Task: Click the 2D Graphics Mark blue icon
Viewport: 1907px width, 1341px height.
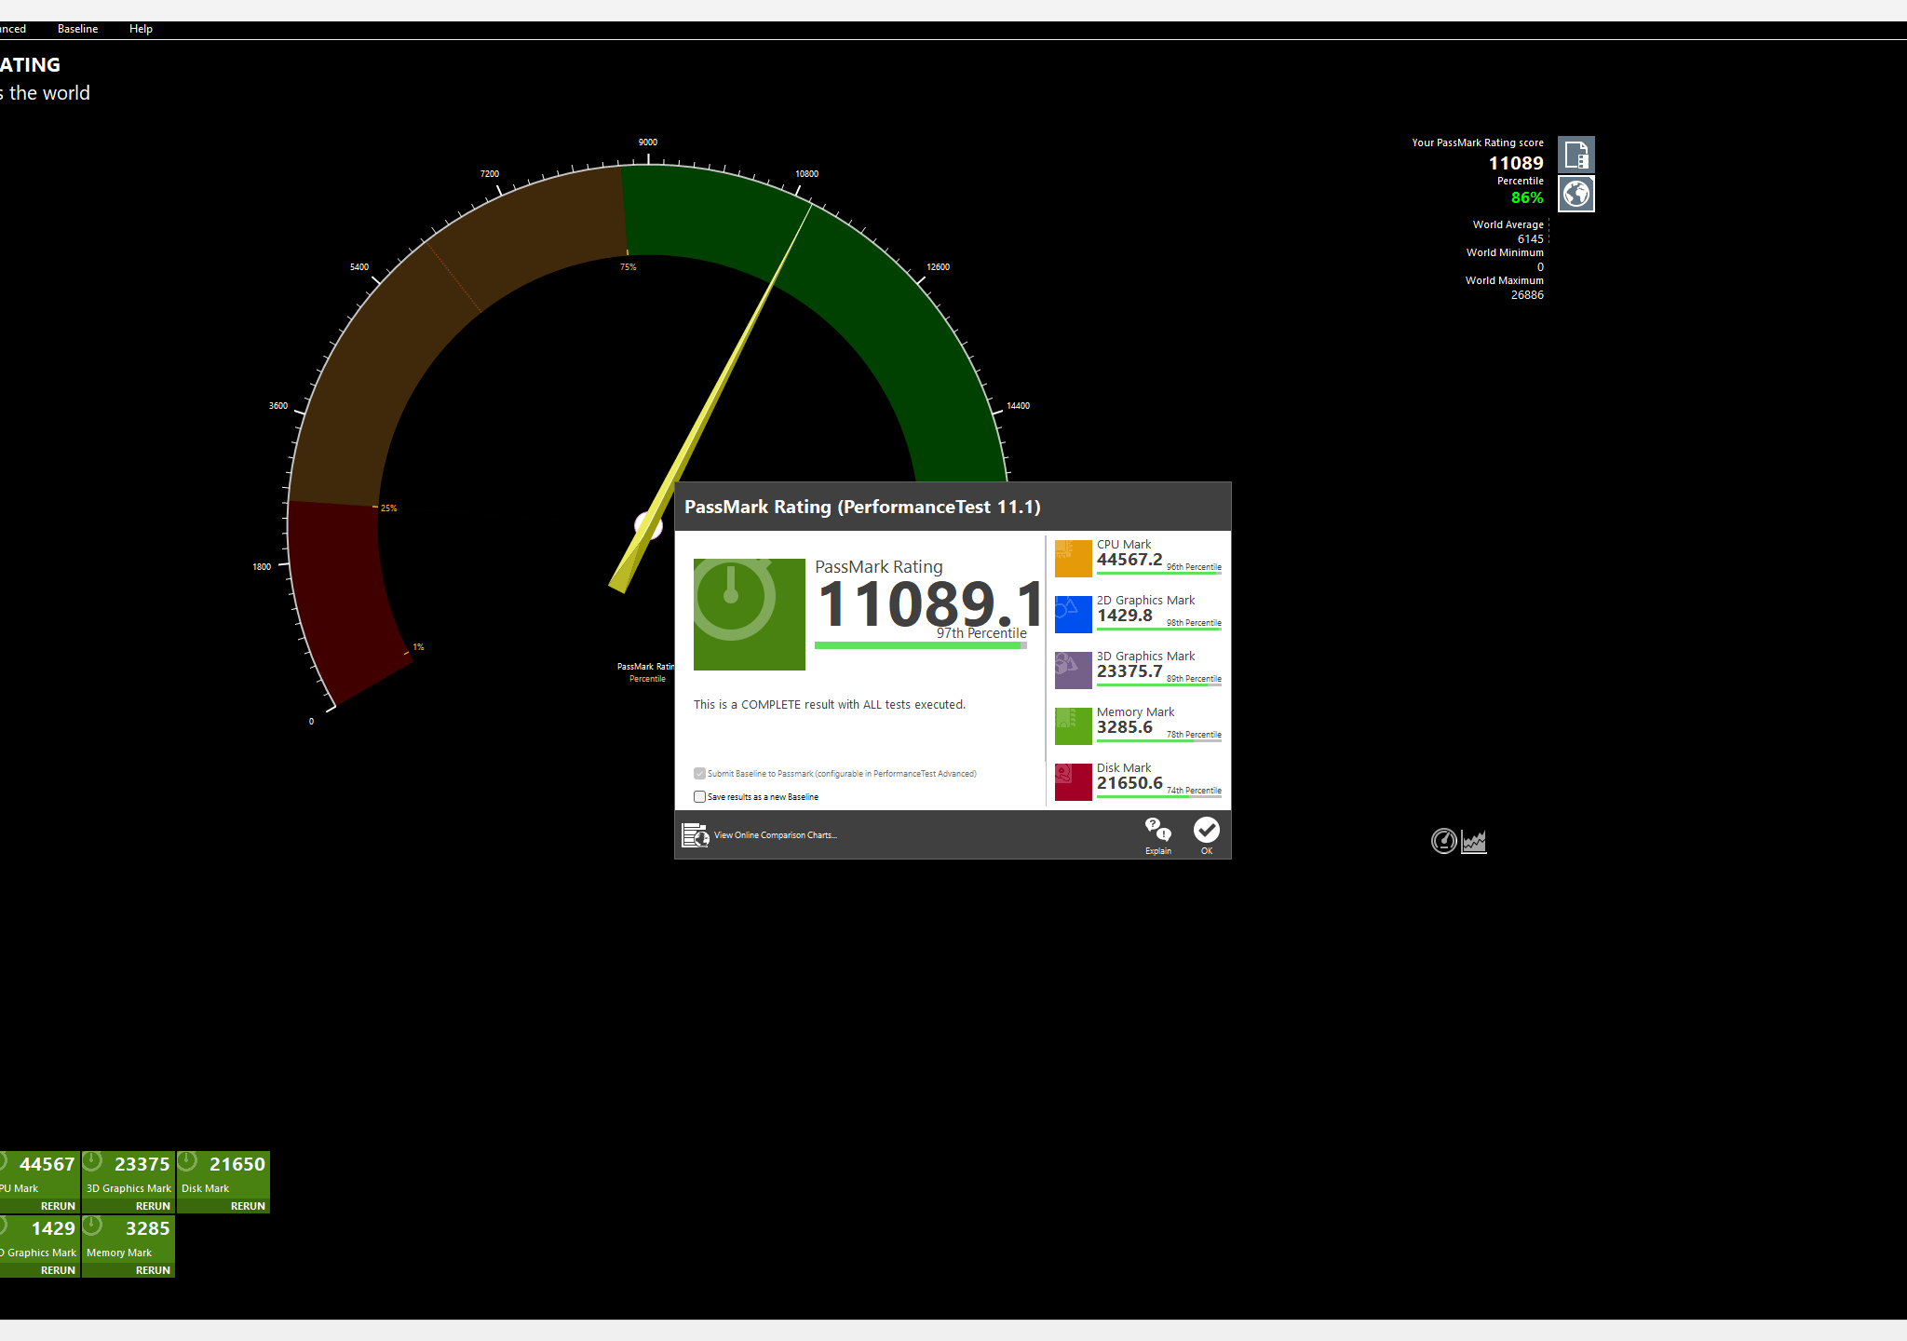Action: coord(1073,615)
